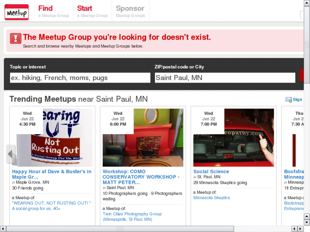The image size is (310, 232).
Task: Click the Meetup logo
Action: [17, 12]
